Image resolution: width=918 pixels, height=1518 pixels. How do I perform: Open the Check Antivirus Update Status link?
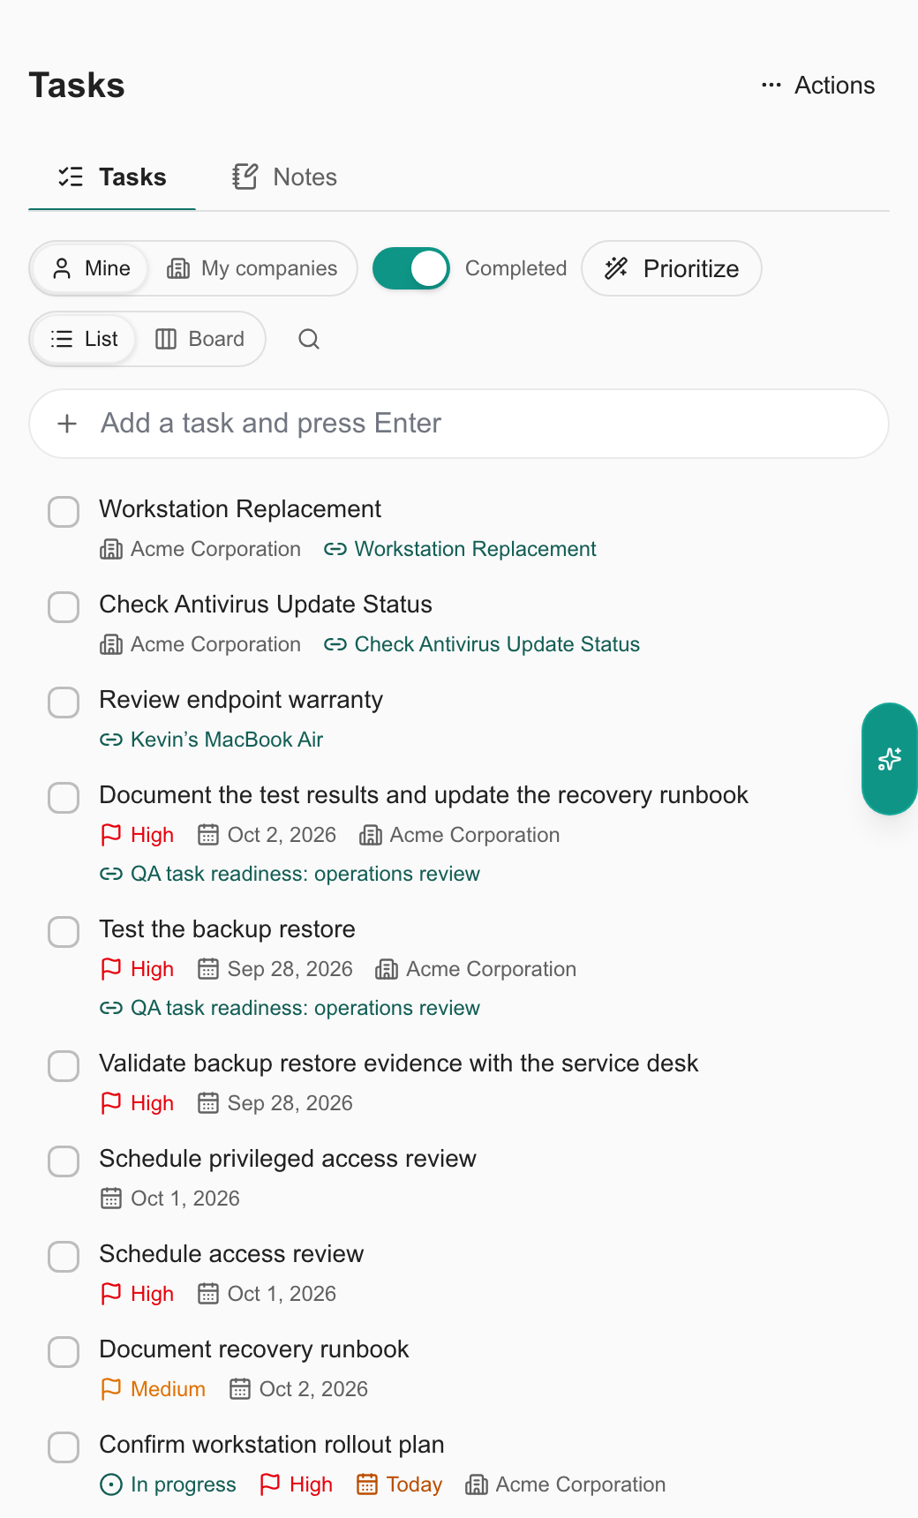(x=482, y=644)
